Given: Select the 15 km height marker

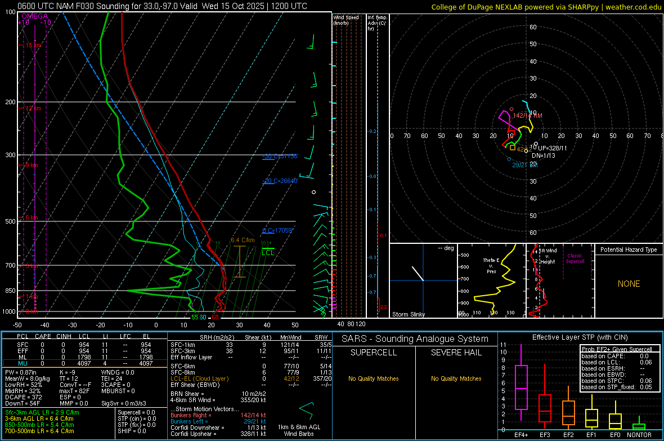Looking at the screenshot, I should pyautogui.click(x=34, y=45).
